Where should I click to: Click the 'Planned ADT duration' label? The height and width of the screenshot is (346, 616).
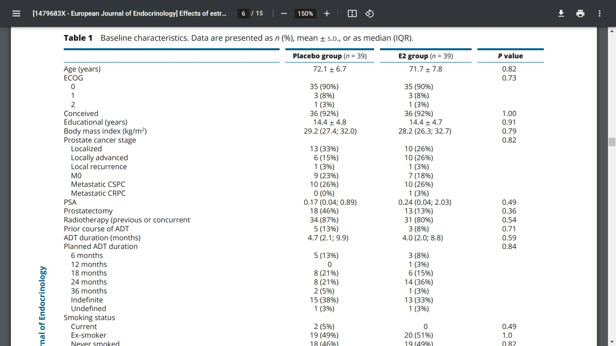100,246
